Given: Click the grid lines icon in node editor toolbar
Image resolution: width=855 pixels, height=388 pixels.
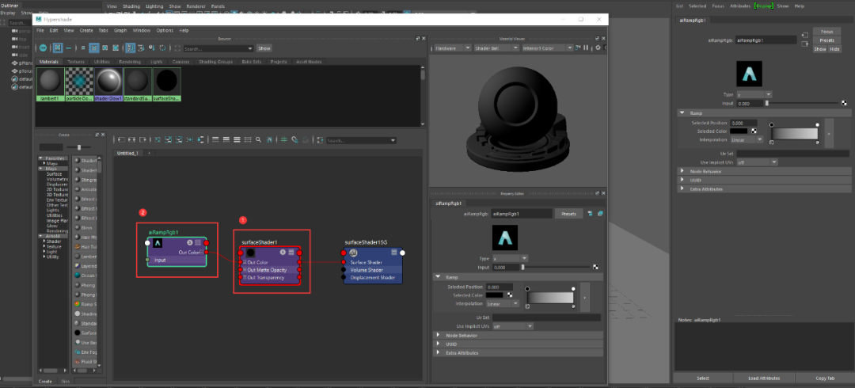Looking at the screenshot, I should pos(284,139).
